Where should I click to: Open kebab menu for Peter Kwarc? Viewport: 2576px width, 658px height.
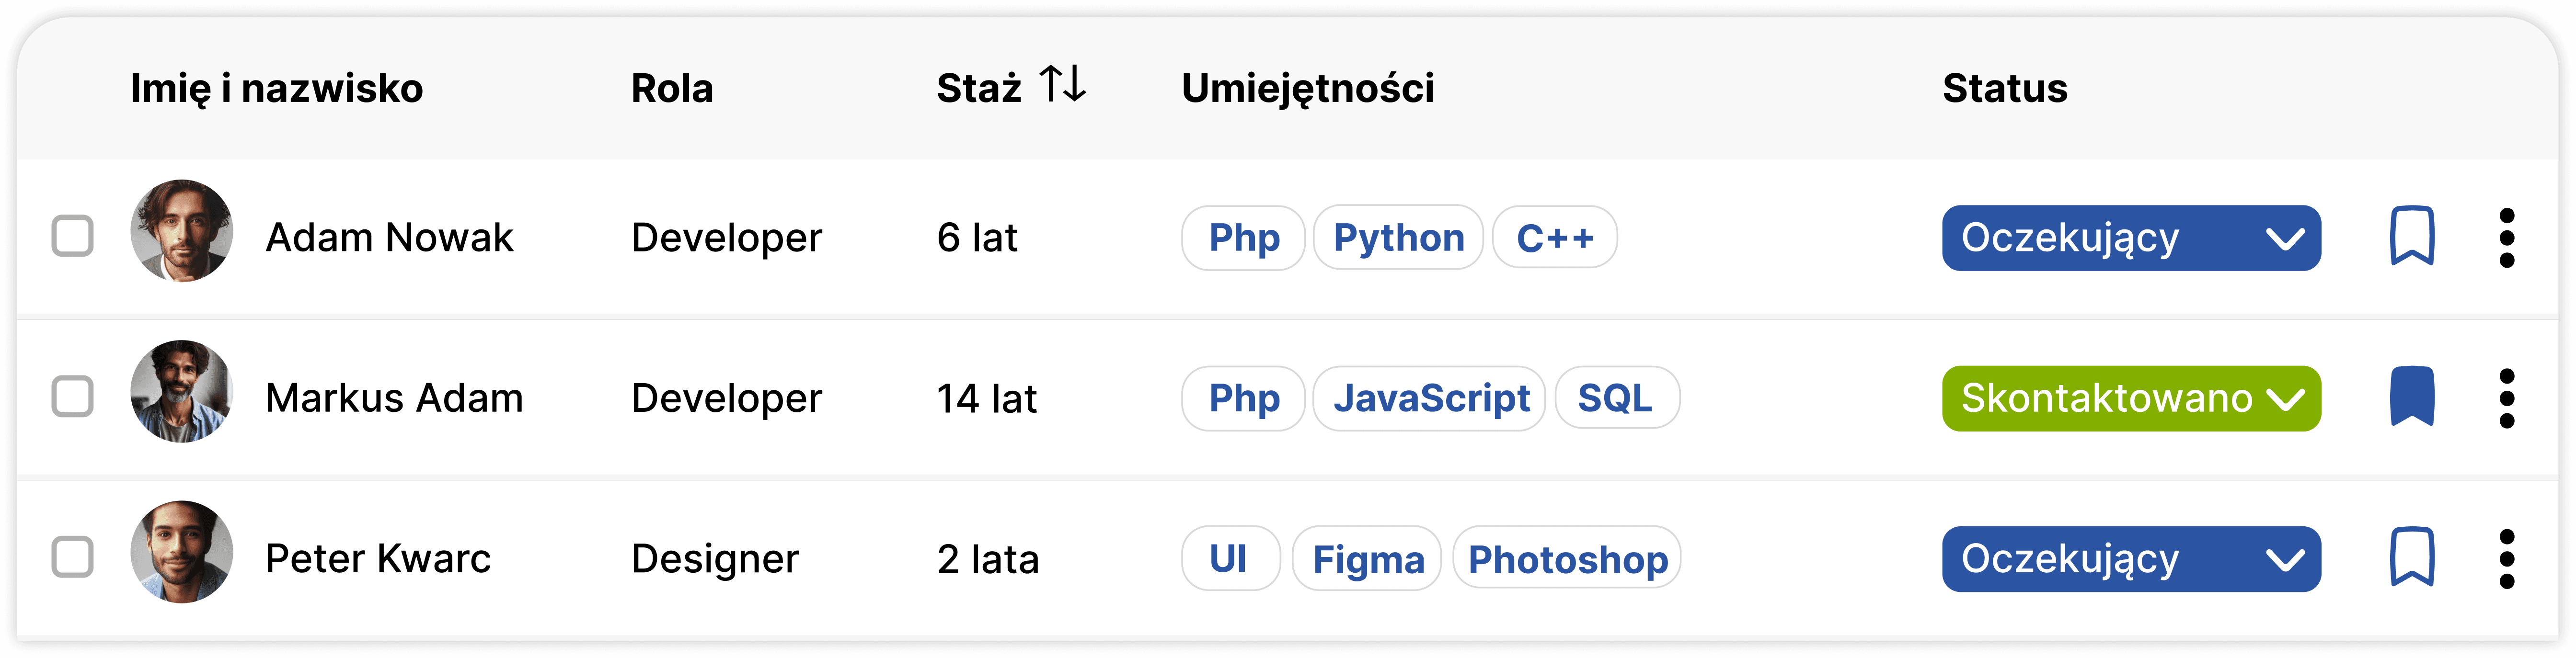(x=2506, y=558)
